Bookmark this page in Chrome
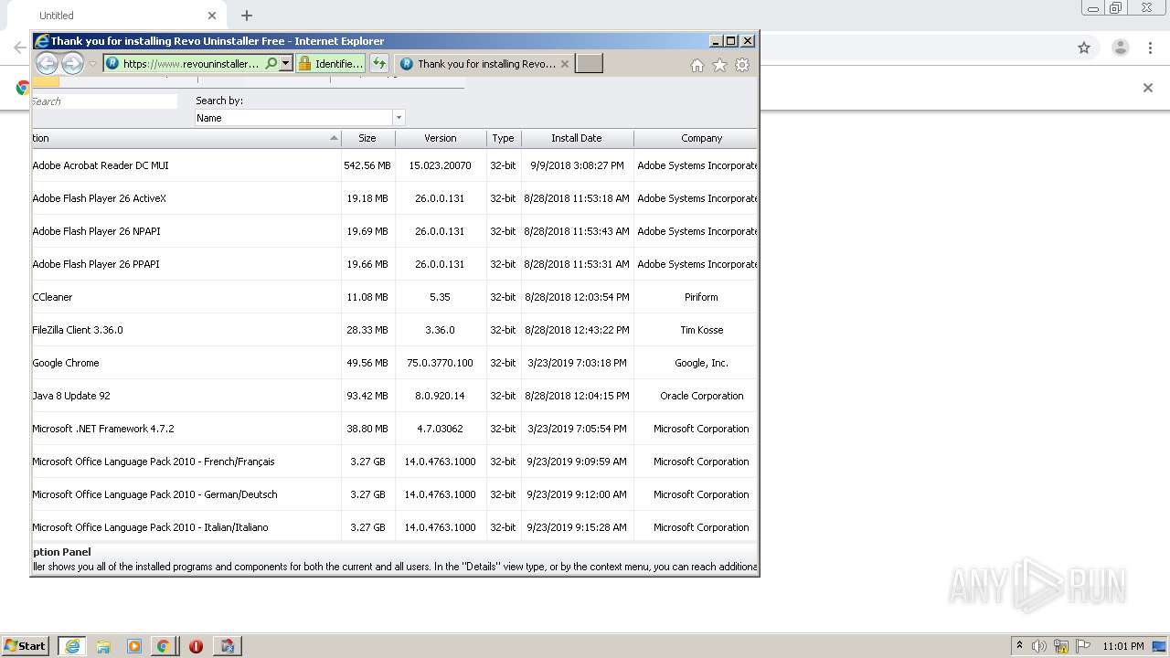The height and width of the screenshot is (658, 1170). [x=1084, y=48]
